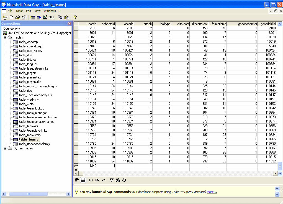Collapse the Tables folder node
Viewport: 283px width, 204px height.
tap(5, 37)
